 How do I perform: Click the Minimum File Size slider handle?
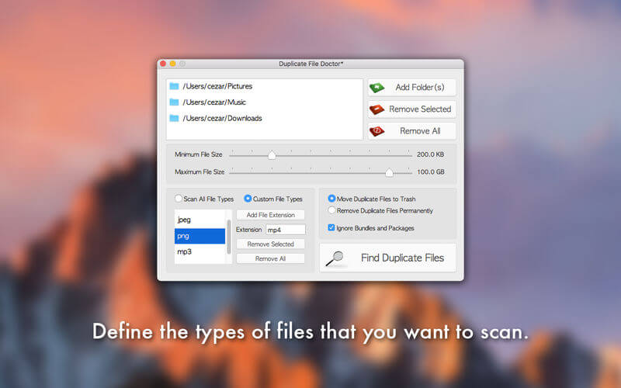click(x=272, y=155)
